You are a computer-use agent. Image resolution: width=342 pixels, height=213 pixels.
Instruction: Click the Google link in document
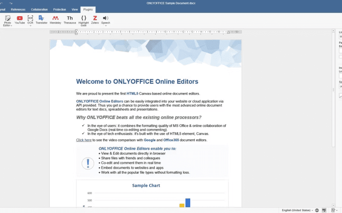150,140
